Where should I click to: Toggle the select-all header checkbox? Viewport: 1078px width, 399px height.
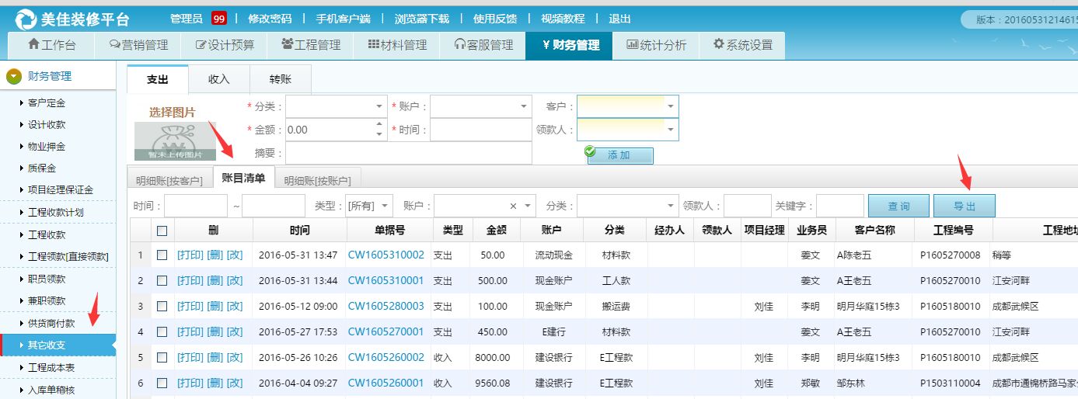(x=162, y=230)
